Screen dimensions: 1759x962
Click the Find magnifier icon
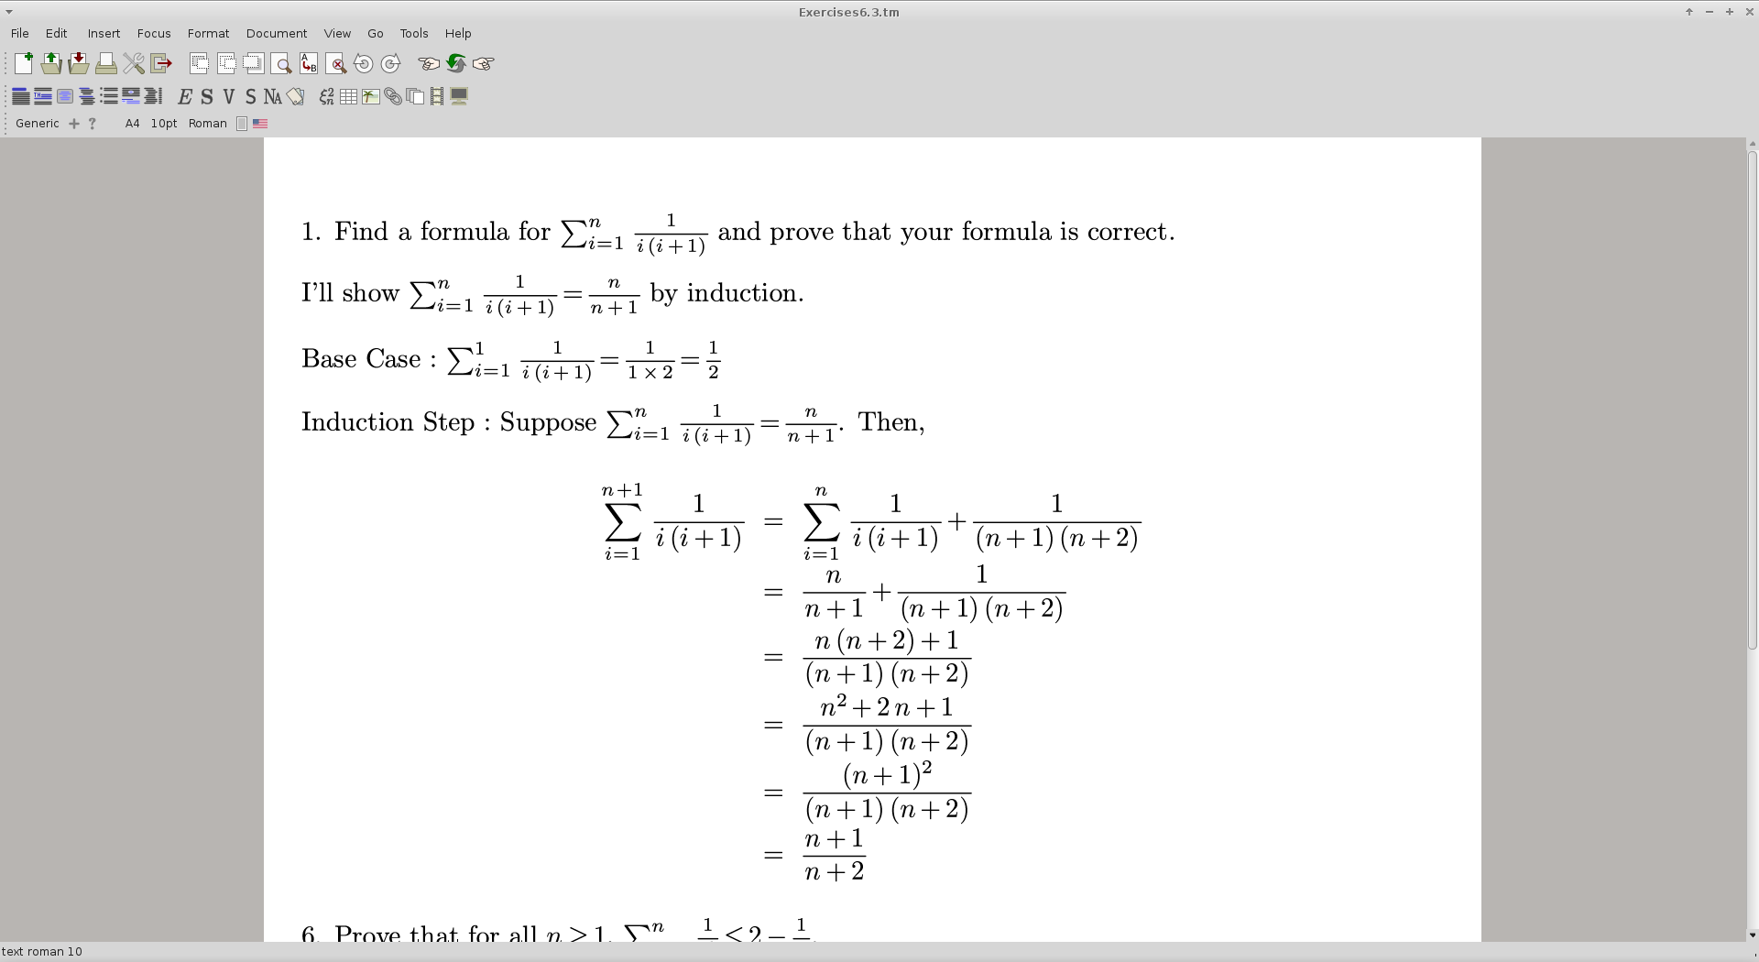281,63
